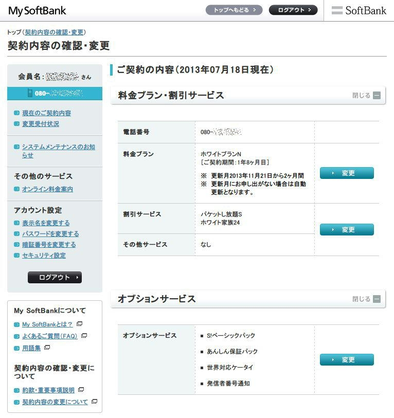This screenshot has height=418, width=394.
Task: Click the SoftBank logo in the header
Action: click(x=359, y=10)
